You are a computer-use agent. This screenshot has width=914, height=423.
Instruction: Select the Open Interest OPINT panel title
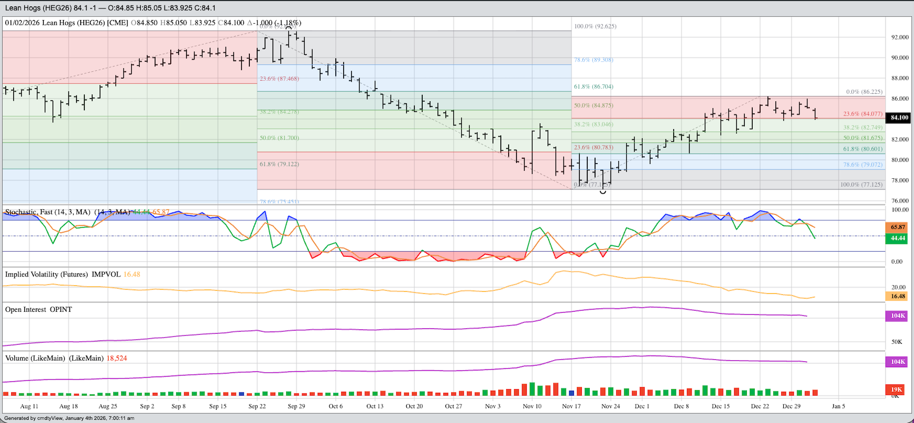(38, 310)
